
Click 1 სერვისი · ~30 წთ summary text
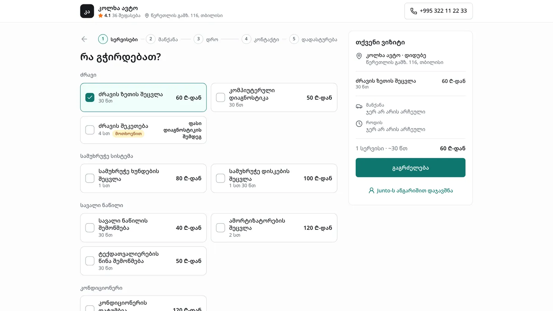tap(382, 148)
